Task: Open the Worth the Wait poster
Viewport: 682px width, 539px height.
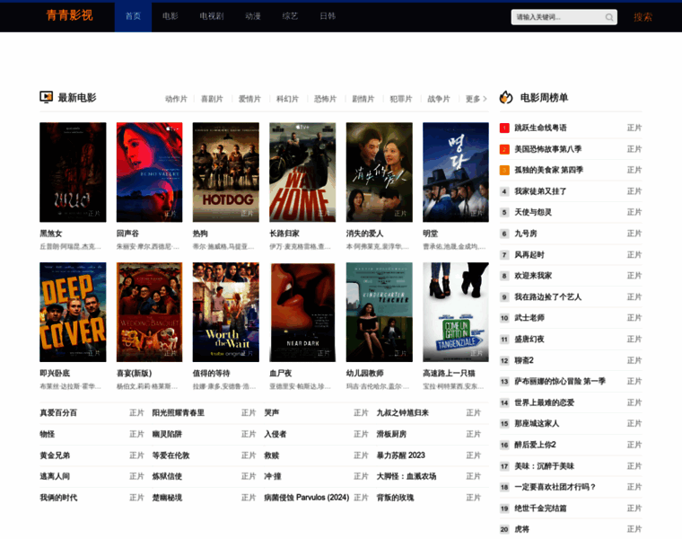Action: tap(226, 312)
